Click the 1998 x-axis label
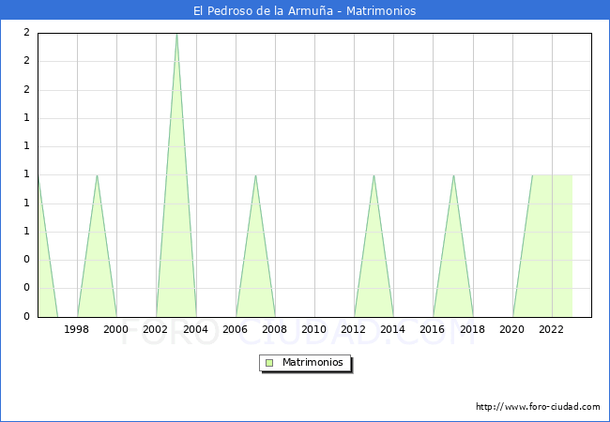610x422 pixels. (x=77, y=329)
